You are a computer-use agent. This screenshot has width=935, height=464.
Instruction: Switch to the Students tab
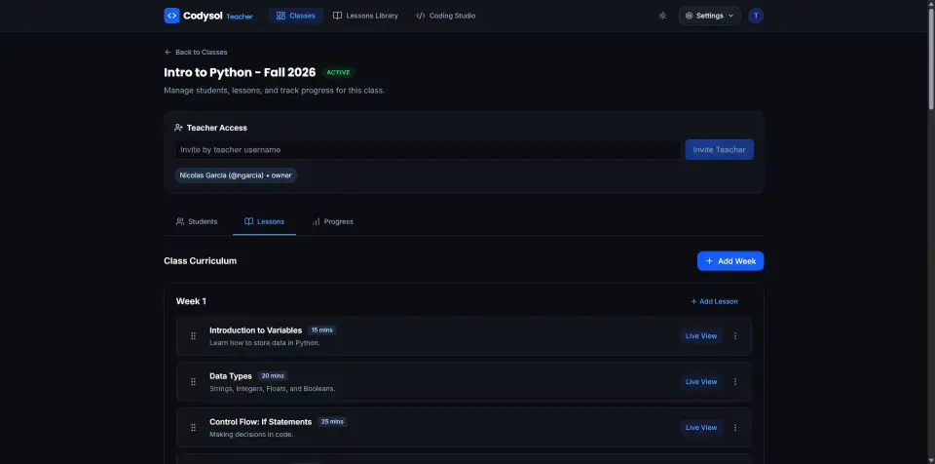click(x=197, y=221)
